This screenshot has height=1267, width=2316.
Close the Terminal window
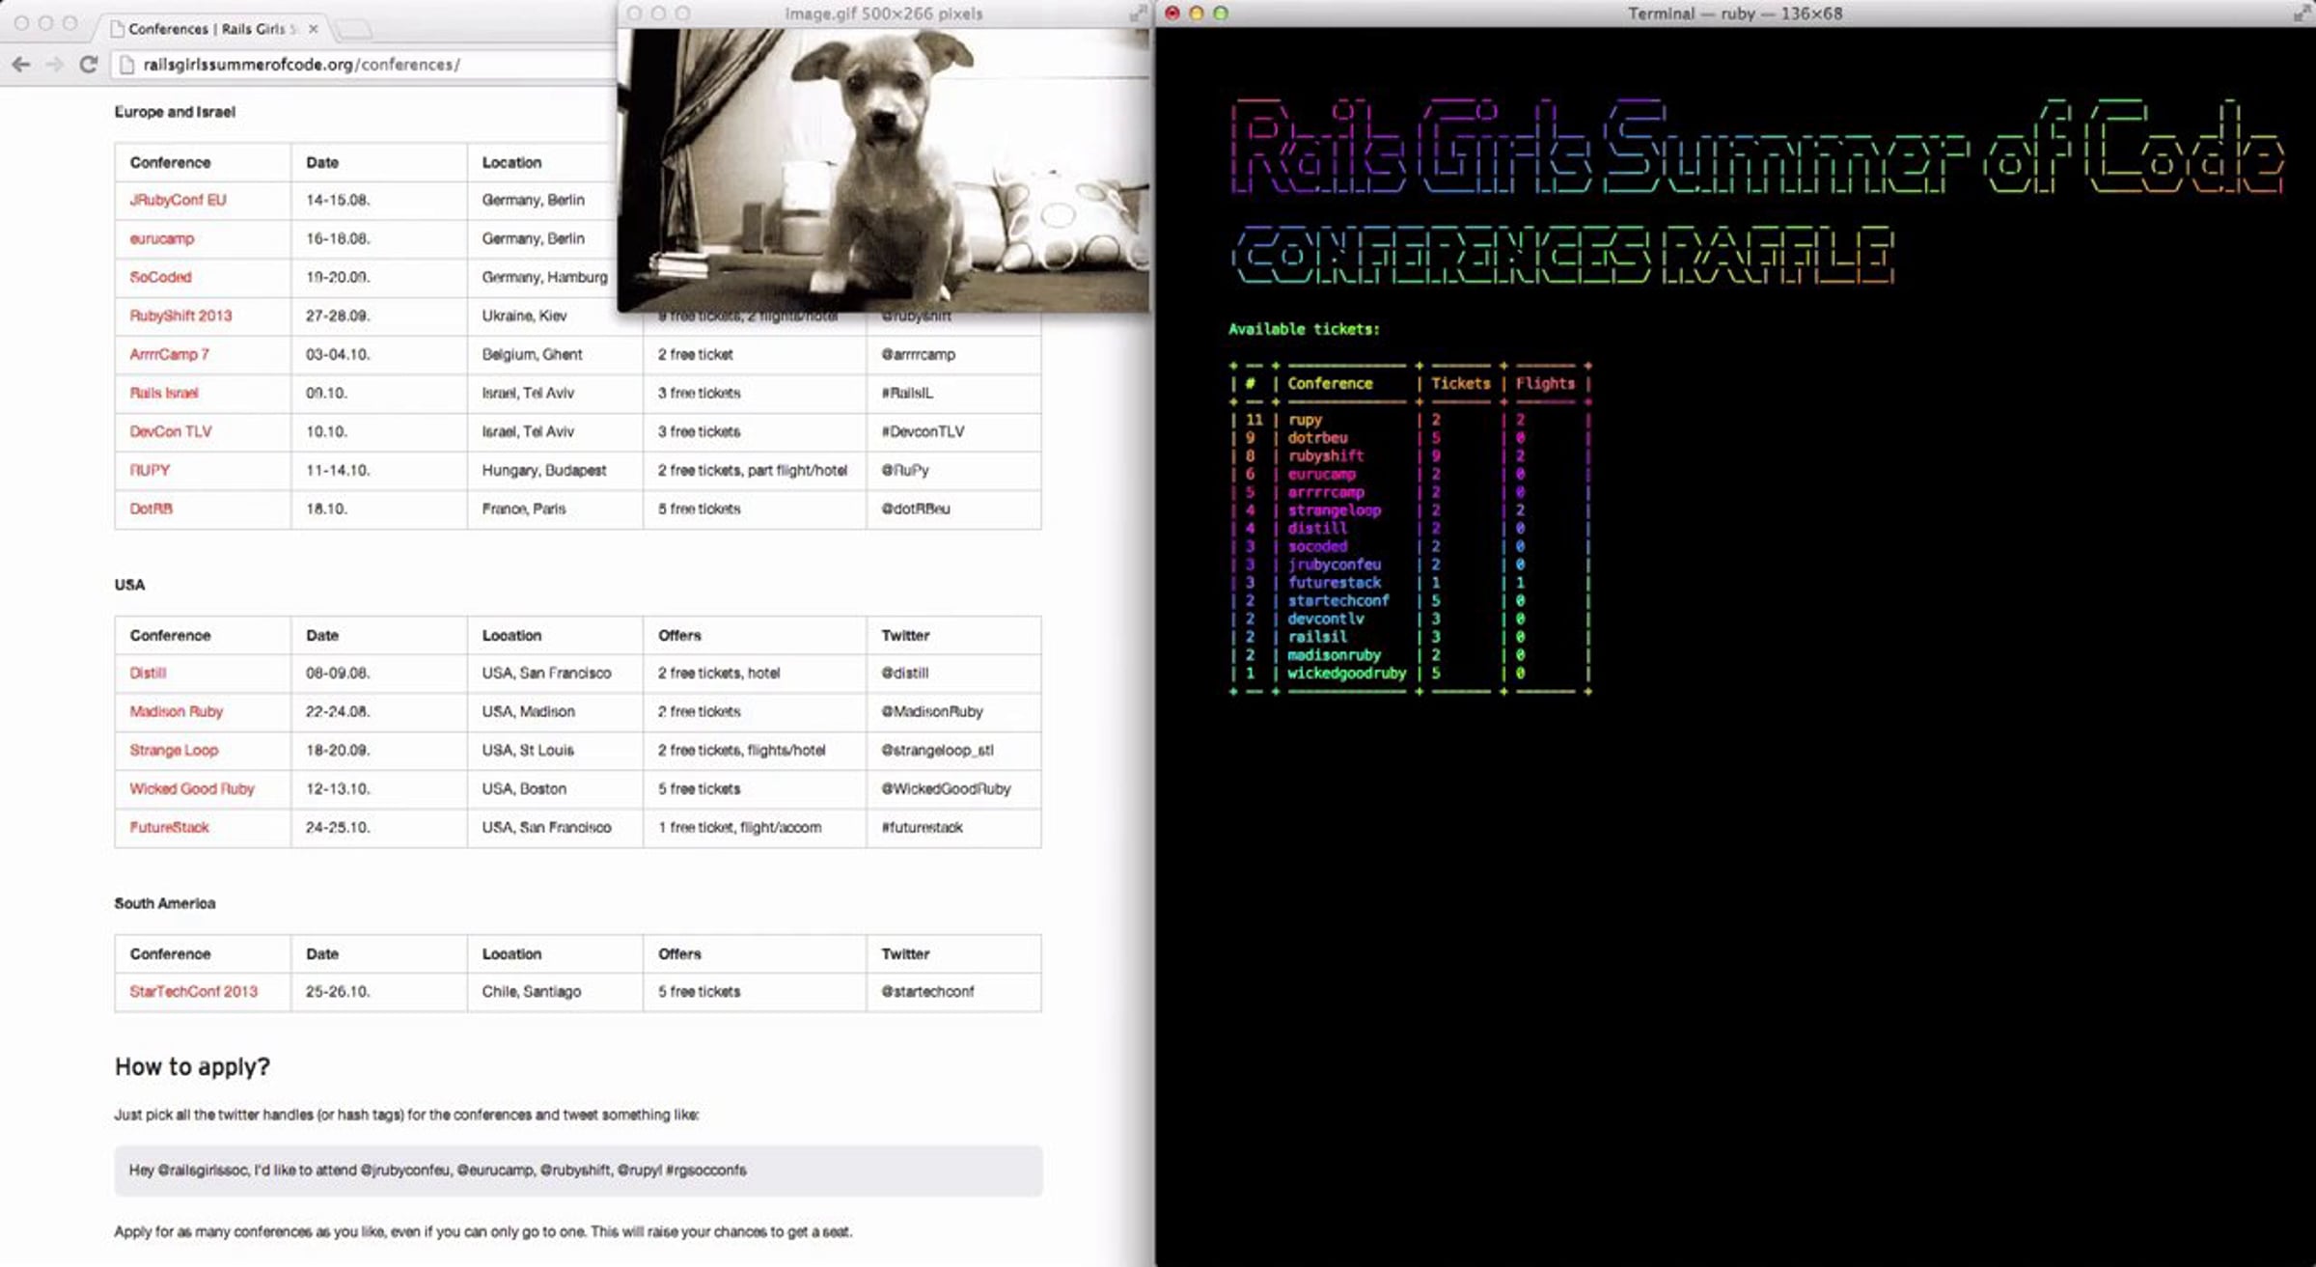tap(1172, 14)
